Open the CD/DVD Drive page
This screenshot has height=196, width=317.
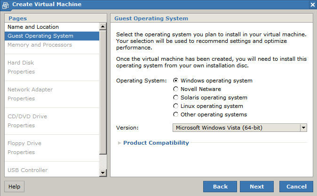coord(27,116)
